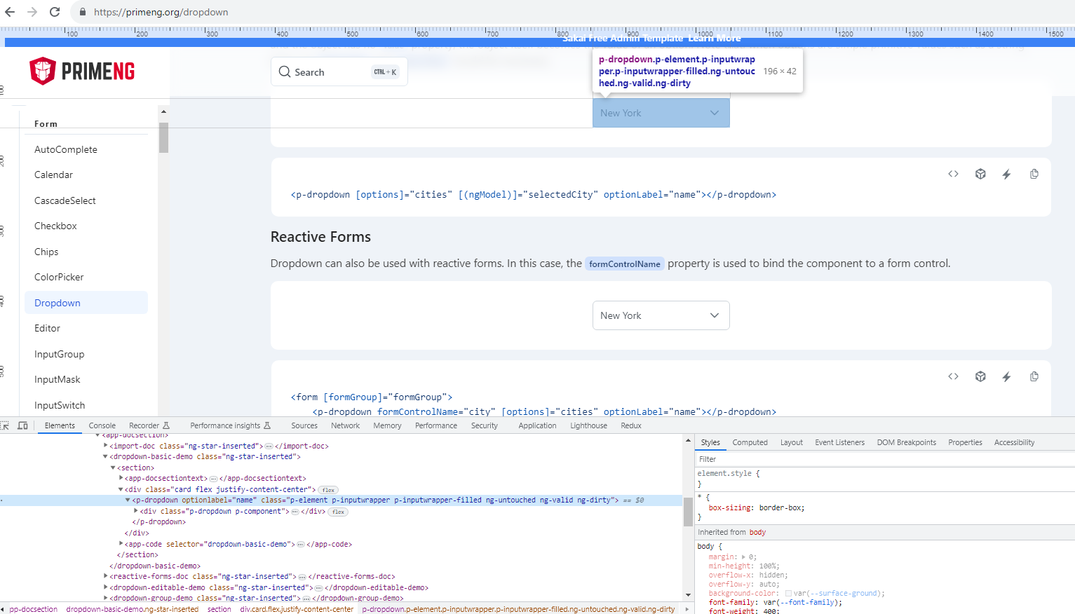This screenshot has width=1075, height=614.
Task: Collapse the p-dropdown node in the Elements tree
Action: click(128, 500)
